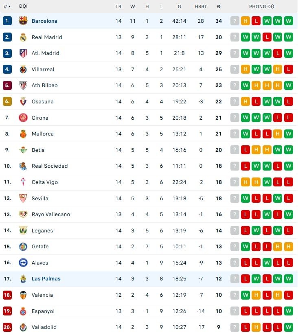Click the gray ? box next to Real Madrid

tap(235, 37)
